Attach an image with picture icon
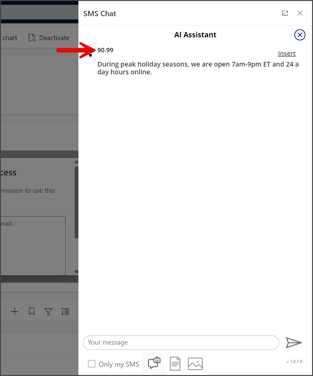This screenshot has height=376, width=313. click(x=195, y=364)
